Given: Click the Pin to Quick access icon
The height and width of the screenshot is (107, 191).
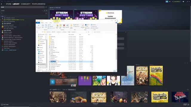Looking at the screenshot, I should click(x=38, y=26).
